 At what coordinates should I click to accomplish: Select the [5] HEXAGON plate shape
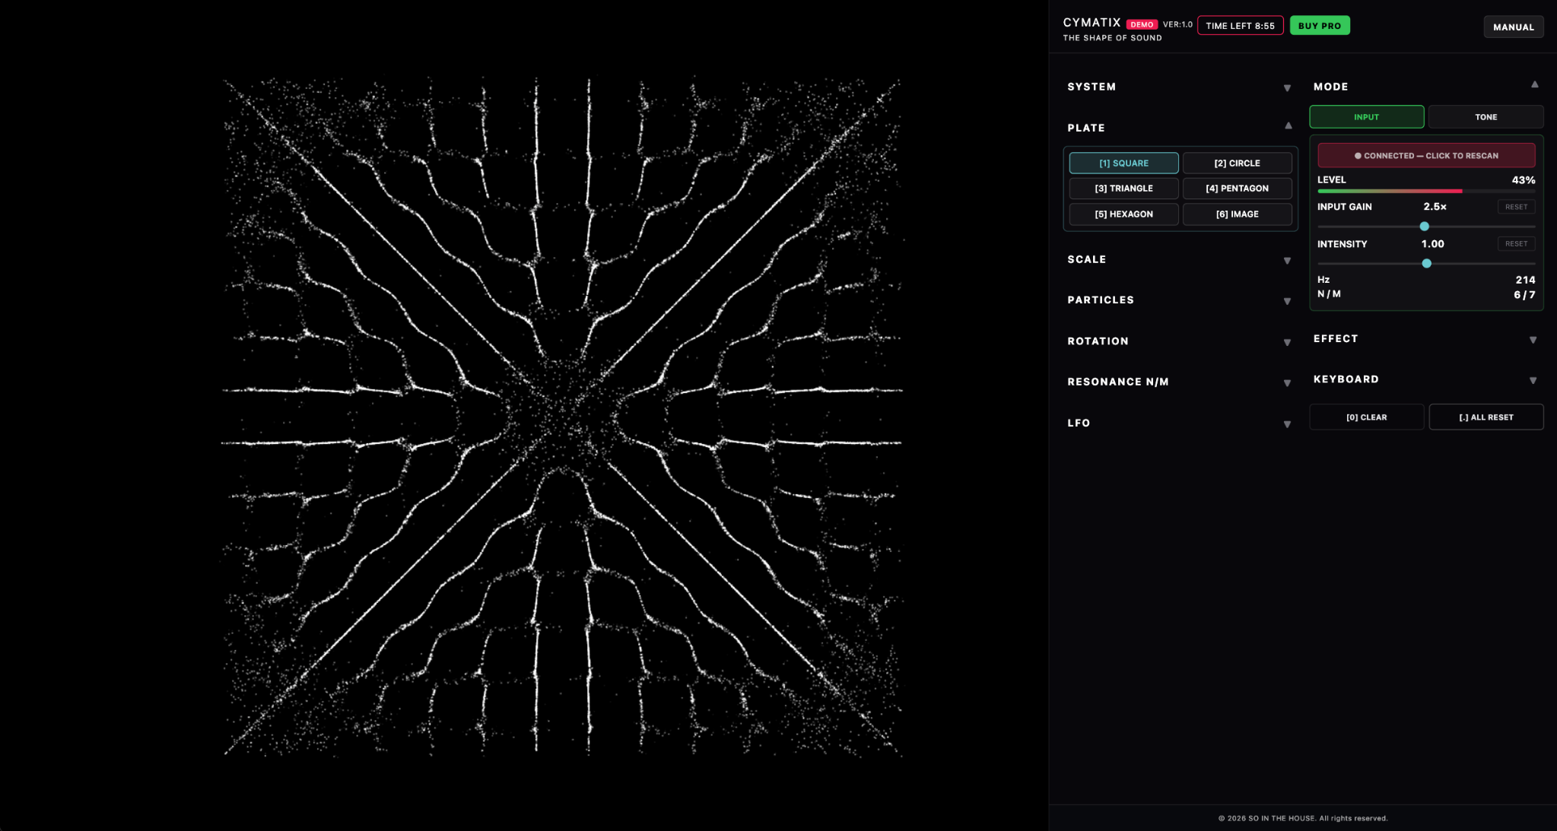click(x=1123, y=214)
